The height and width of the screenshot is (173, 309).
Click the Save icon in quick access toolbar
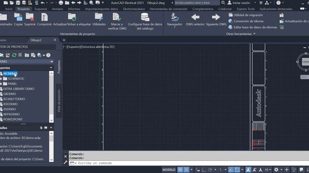(18, 3)
